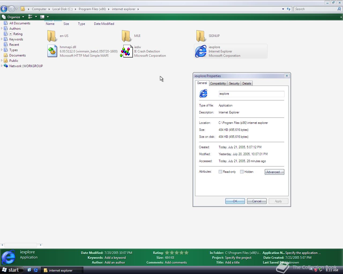This screenshot has height=274, width=343.
Task: Select the MUI folder icon
Action: [x=126, y=36]
